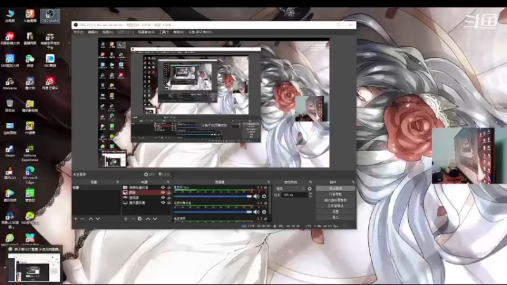The width and height of the screenshot is (507, 285).
Task: Open the Scene Collection menu
Action: (x=146, y=32)
